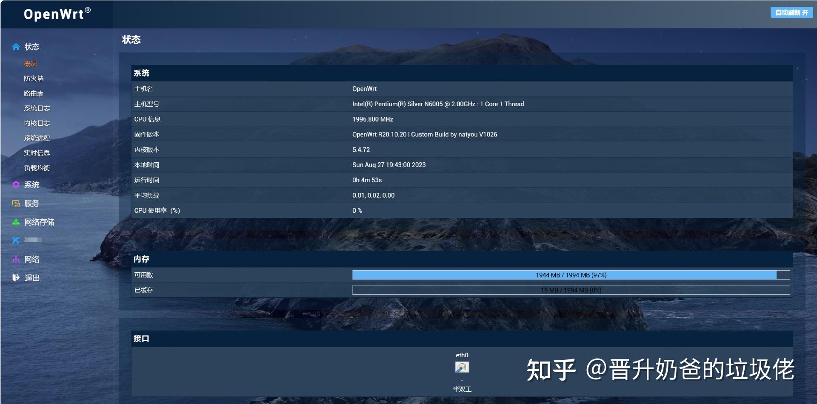Select 系统日志 from the sidebar
This screenshot has width=817, height=404.
click(36, 108)
